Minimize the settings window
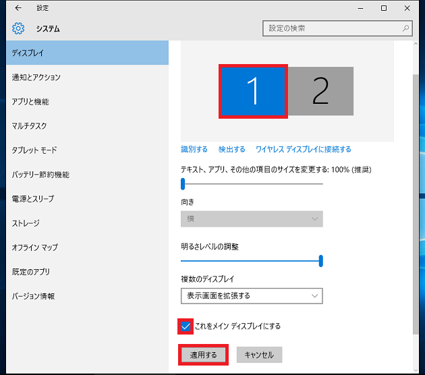Image resolution: width=425 pixels, height=375 pixels. 360,8
